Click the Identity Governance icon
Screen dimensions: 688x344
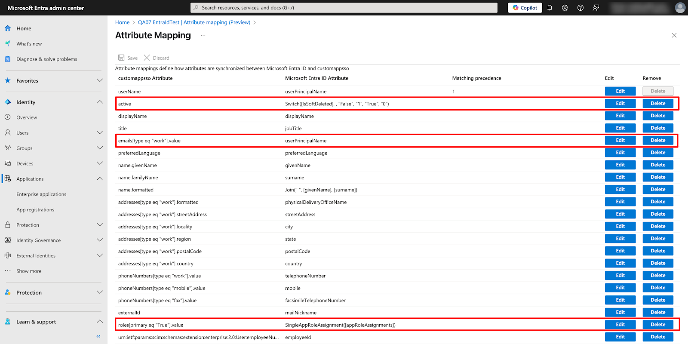coord(8,240)
